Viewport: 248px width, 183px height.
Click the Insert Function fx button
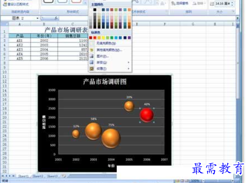pos(56,18)
